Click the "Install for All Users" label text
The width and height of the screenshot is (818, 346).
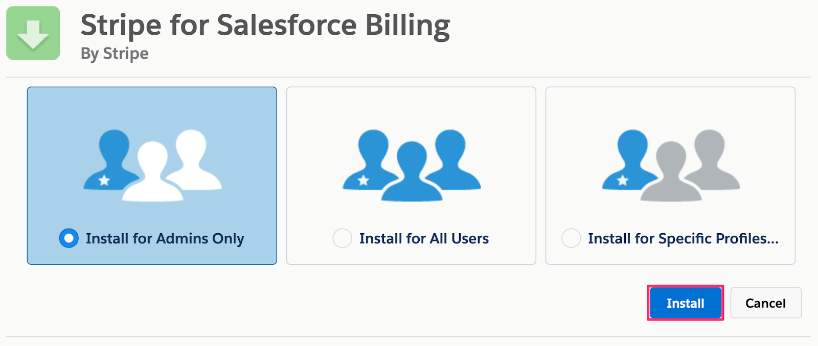click(424, 239)
